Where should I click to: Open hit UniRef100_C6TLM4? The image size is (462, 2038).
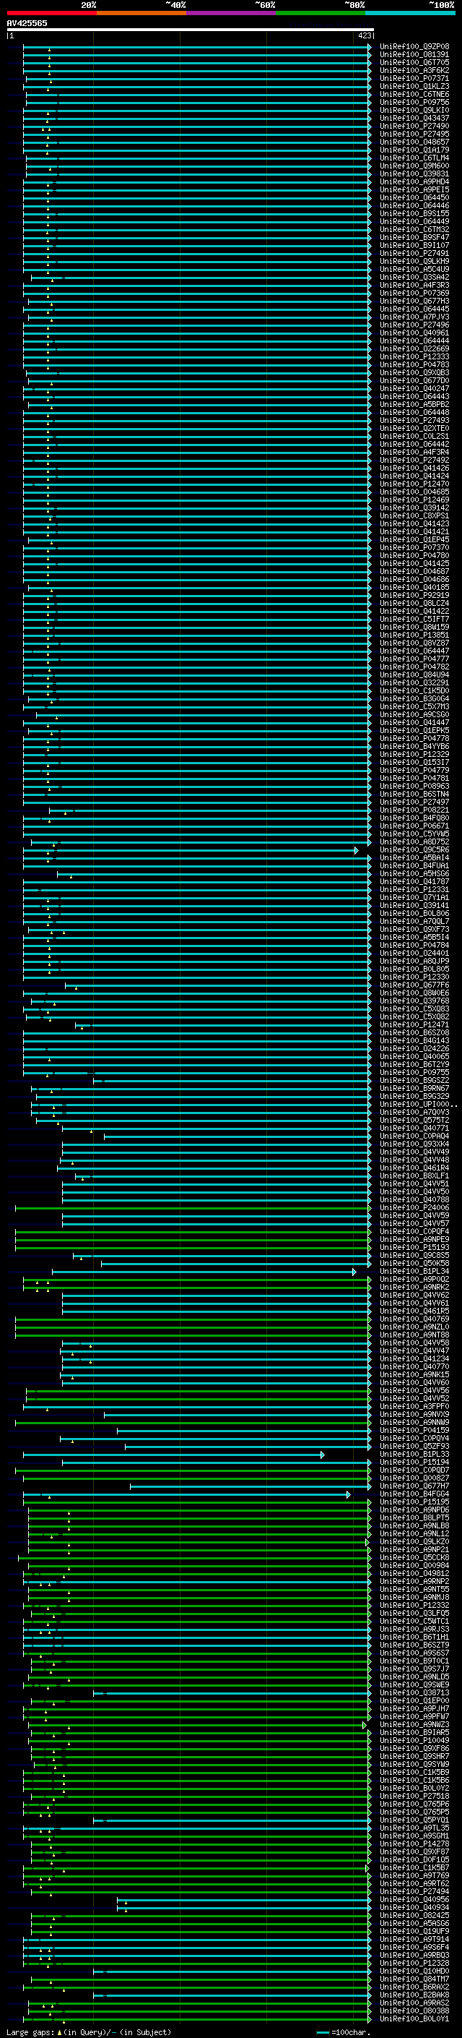tap(414, 158)
